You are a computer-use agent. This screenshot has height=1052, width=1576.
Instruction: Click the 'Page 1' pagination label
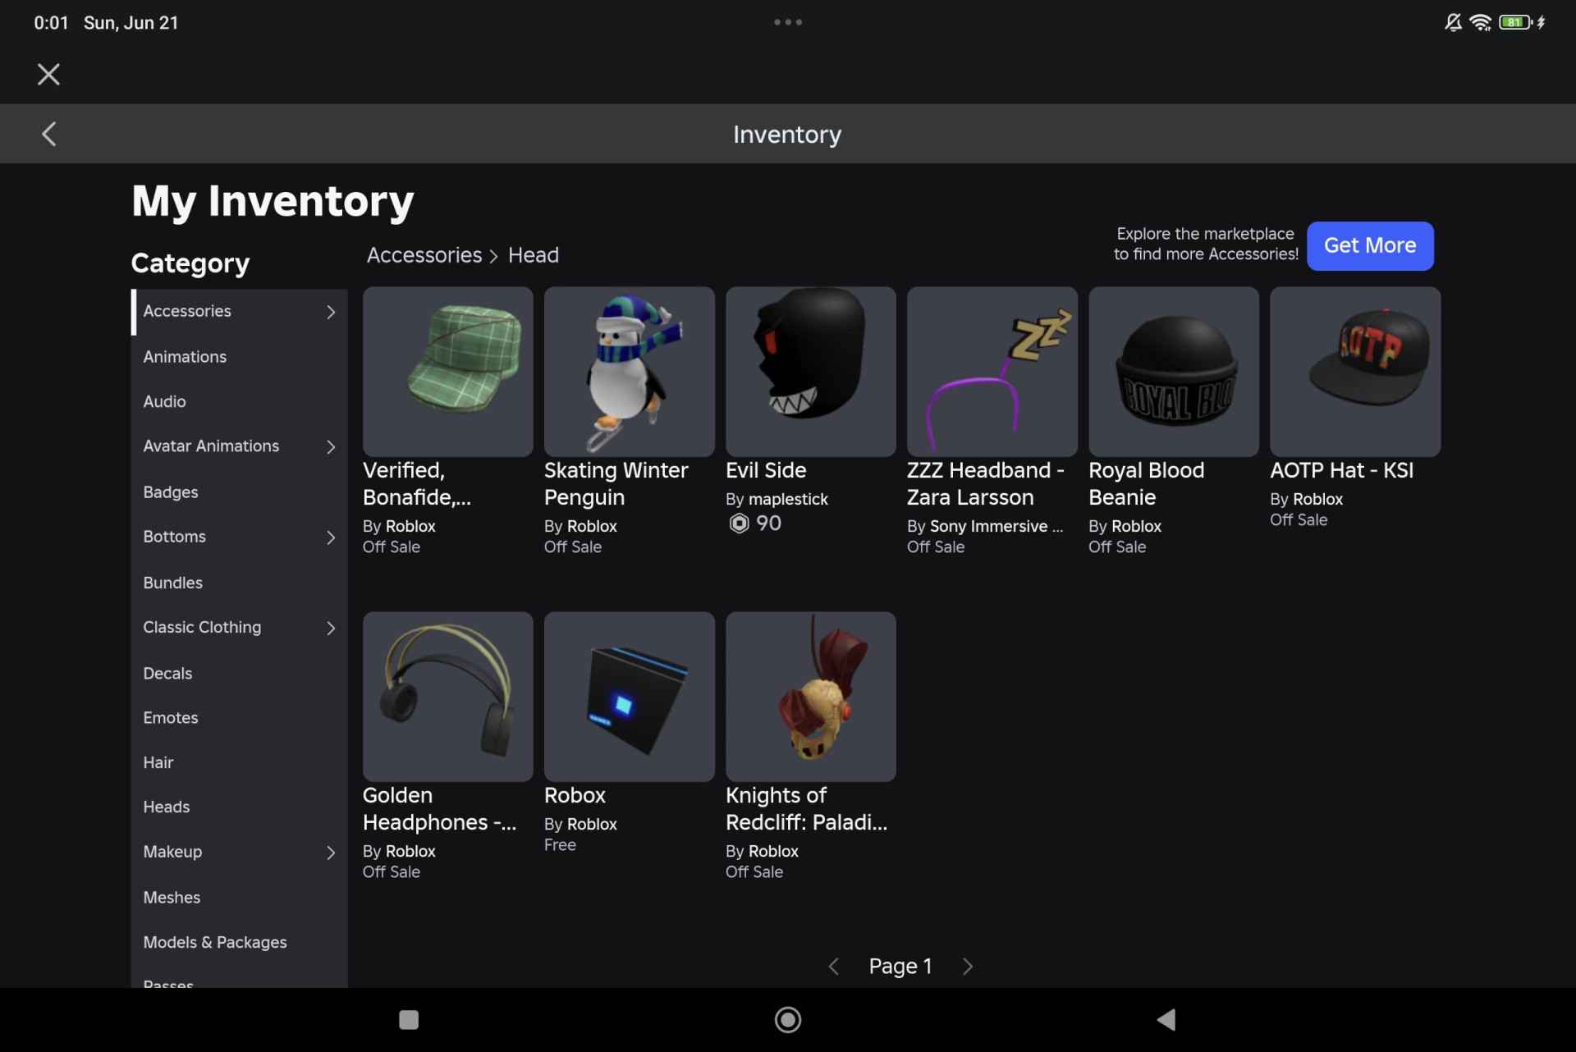(900, 967)
